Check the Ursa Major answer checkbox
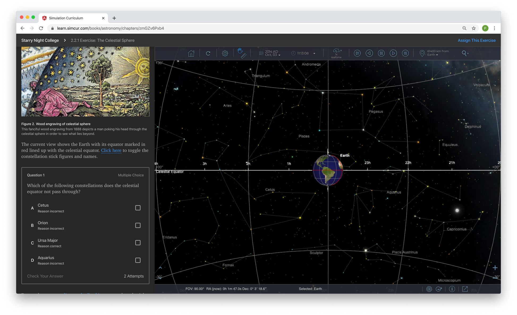Viewport: 517px width, 315px height. point(138,243)
